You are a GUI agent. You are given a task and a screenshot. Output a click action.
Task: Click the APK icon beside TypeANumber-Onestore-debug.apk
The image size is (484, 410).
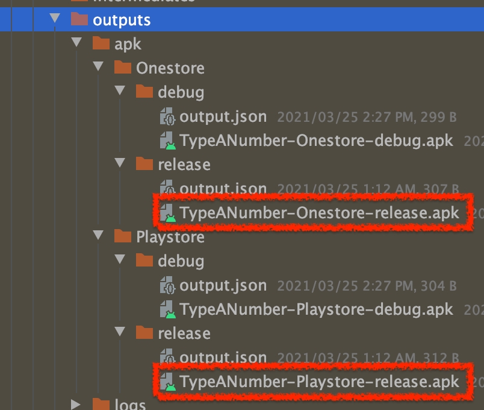tap(167, 140)
